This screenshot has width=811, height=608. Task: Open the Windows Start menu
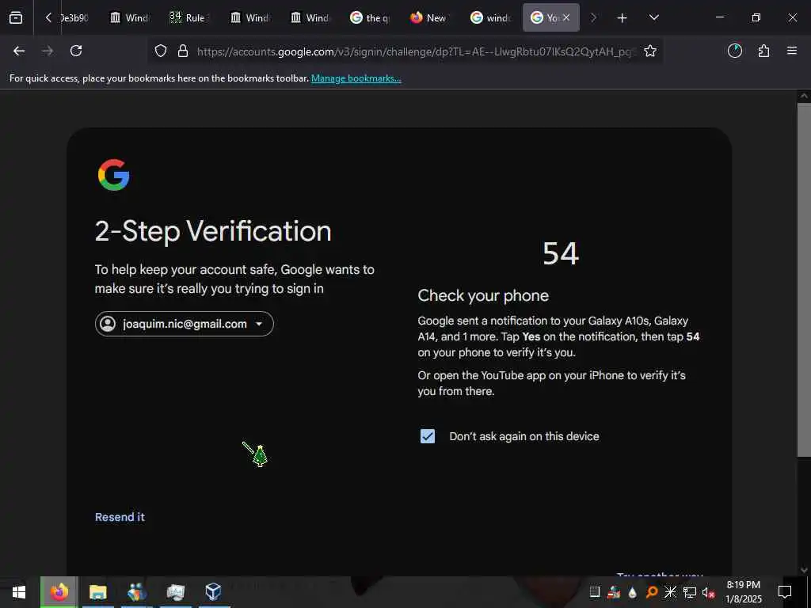(19, 592)
